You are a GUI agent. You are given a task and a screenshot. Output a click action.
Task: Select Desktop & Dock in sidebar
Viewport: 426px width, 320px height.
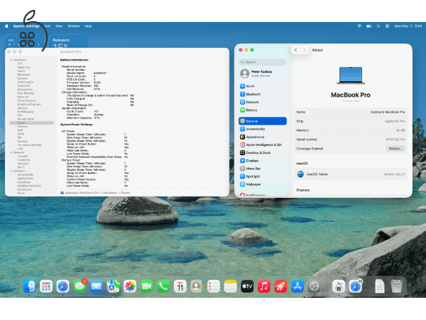point(262,153)
